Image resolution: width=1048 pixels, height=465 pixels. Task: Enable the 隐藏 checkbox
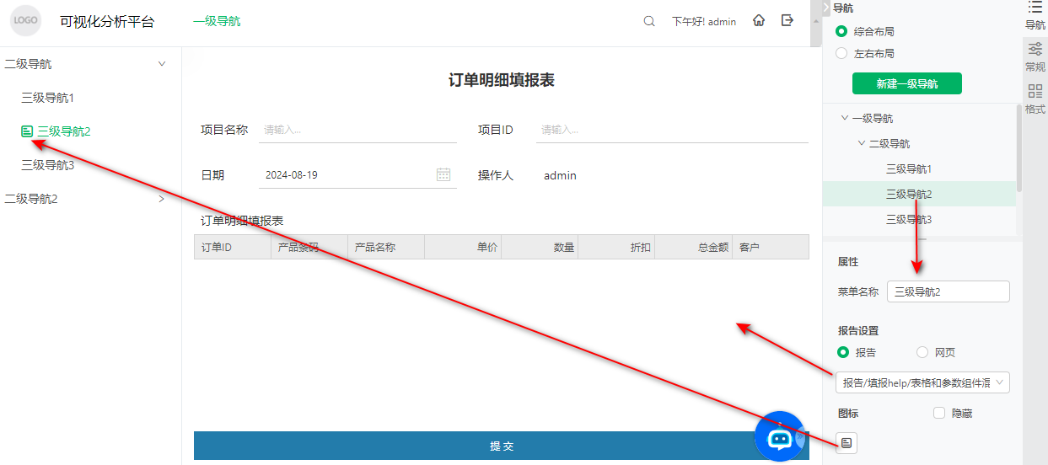pos(939,413)
